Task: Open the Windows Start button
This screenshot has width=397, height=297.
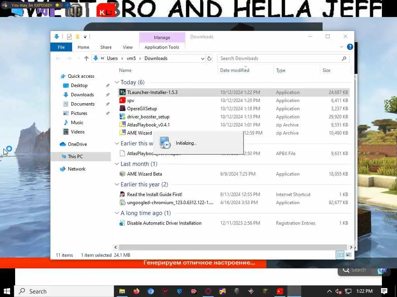Action: point(7,292)
